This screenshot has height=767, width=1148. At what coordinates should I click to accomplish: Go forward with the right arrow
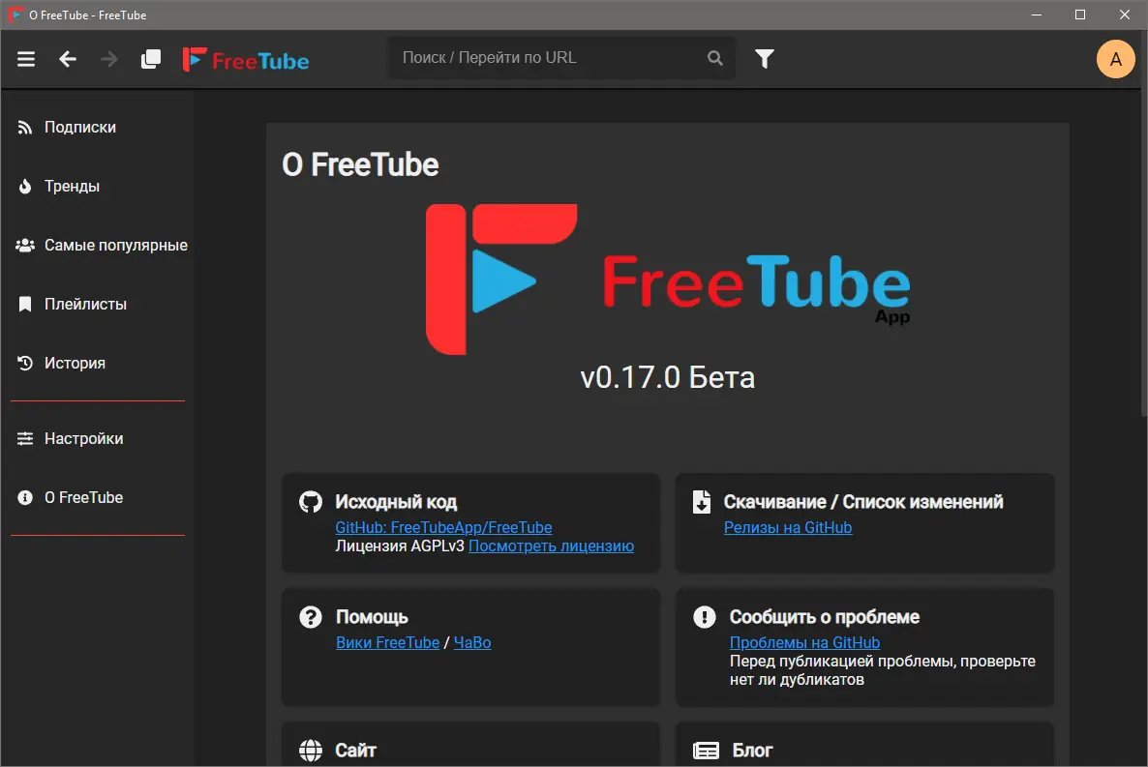click(109, 59)
